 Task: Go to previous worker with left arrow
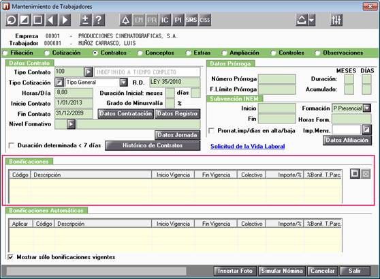point(51,20)
